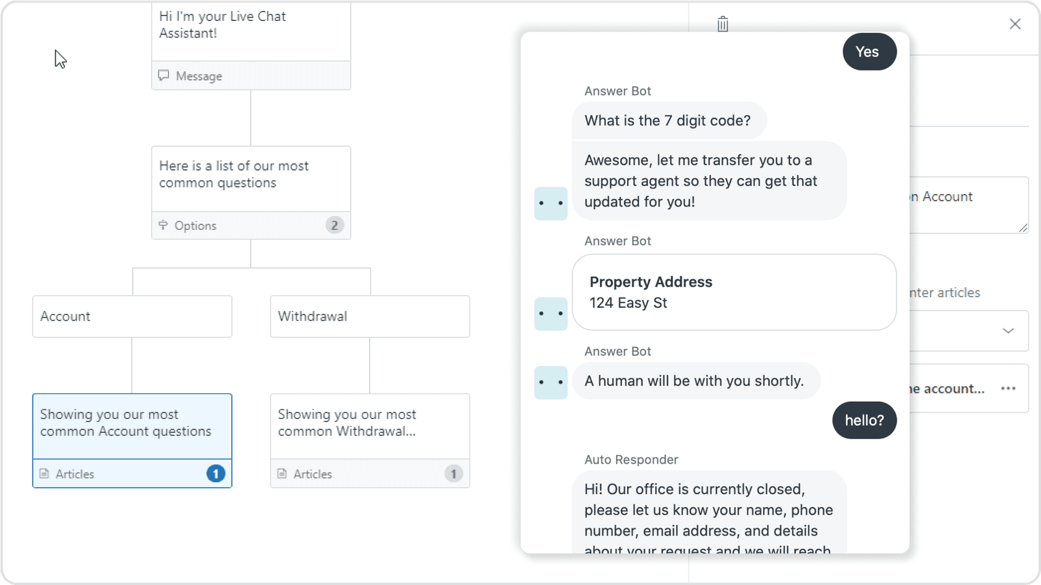Image resolution: width=1041 pixels, height=585 pixels.
Task: Click bot avatar beside Property Address card
Action: 551,313
